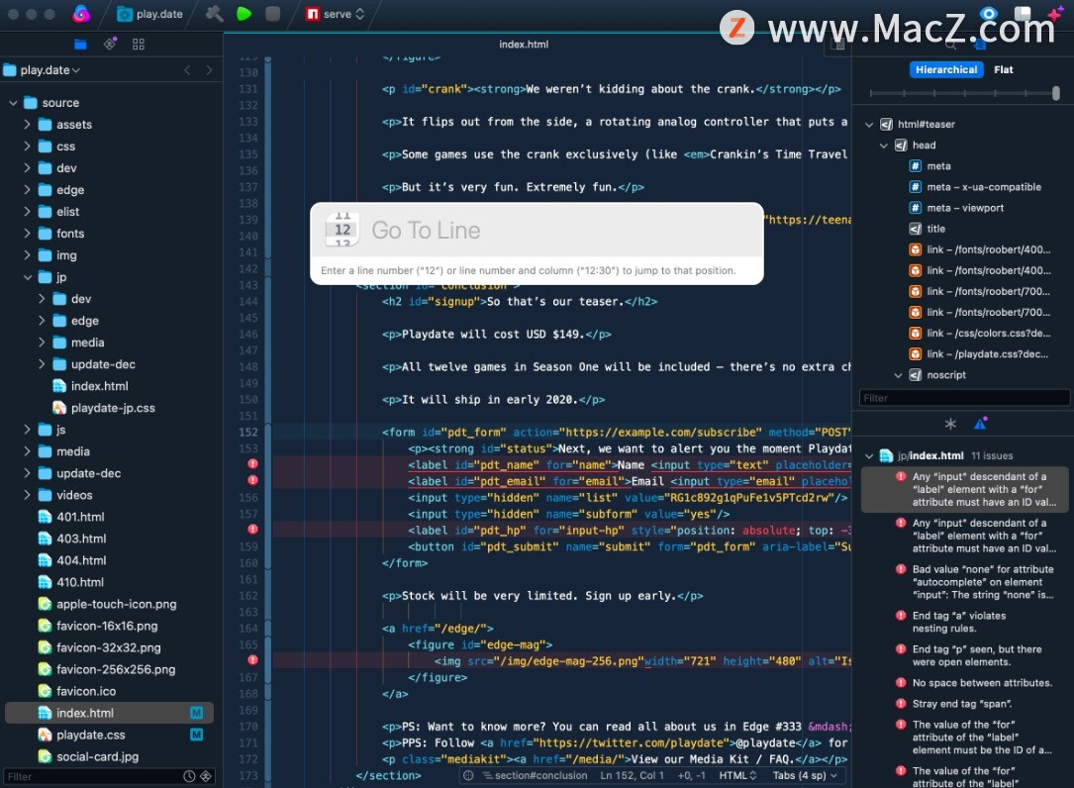Viewport: 1074px width, 788px height.
Task: Stop the running task
Action: click(x=272, y=14)
